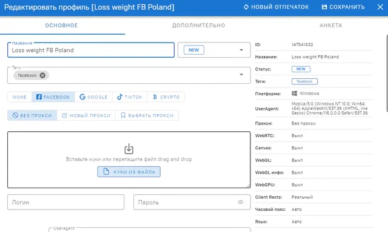388x232 pixels.
Task: Click the UserAgent Mozilla/5.0 string
Action: pyautogui.click(x=330, y=108)
